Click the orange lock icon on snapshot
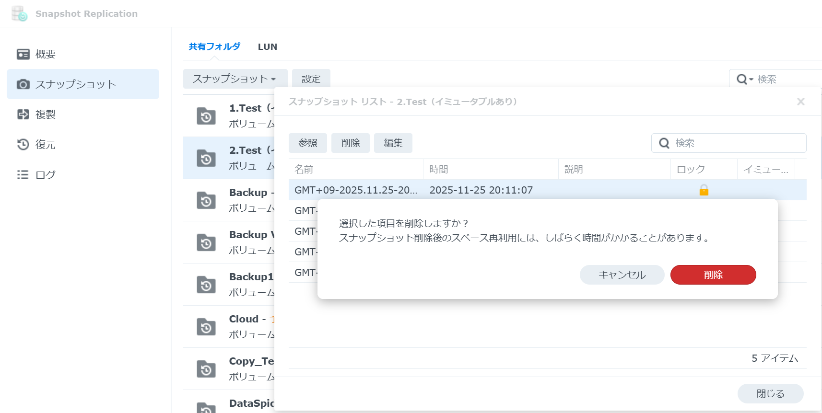 click(x=704, y=190)
